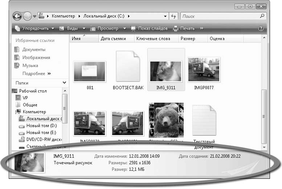Image resolution: width=282 pixels, height=189 pixels.
Task: Click the Back navigation arrow button
Action: [x=17, y=16]
